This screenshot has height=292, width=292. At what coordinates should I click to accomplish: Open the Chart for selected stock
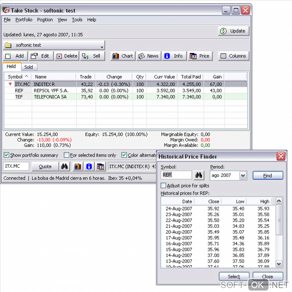click(x=123, y=56)
